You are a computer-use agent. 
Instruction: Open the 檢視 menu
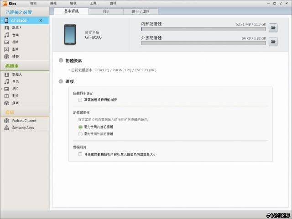73,3
